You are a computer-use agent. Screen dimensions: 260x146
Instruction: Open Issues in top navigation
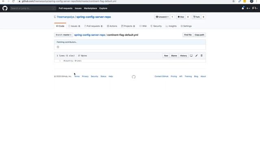(x=78, y=8)
